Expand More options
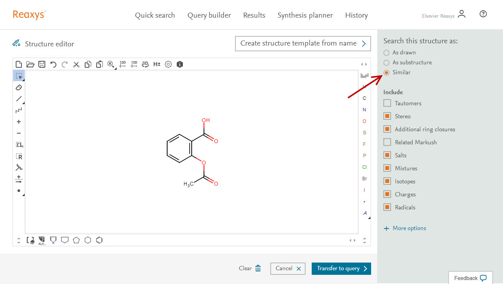 (405, 228)
